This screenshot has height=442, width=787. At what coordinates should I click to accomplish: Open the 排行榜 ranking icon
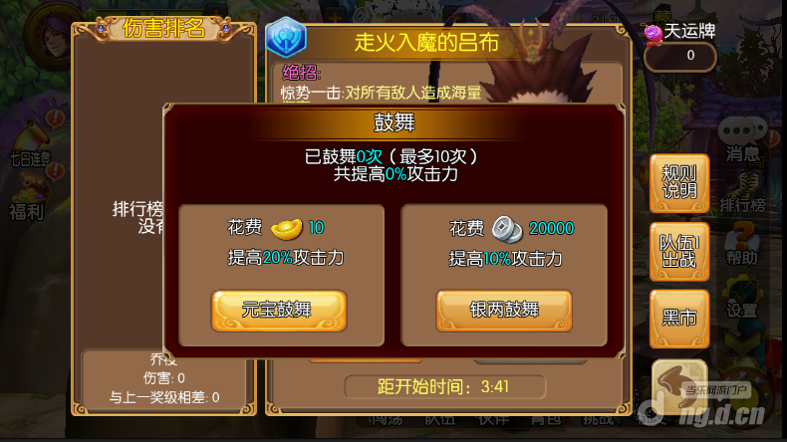click(x=743, y=192)
